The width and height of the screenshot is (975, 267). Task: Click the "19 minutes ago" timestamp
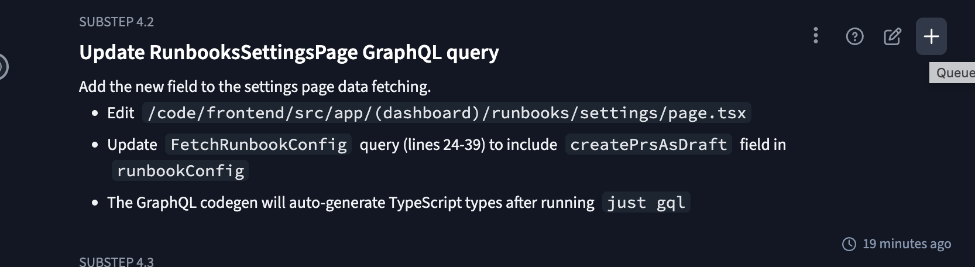(x=907, y=244)
